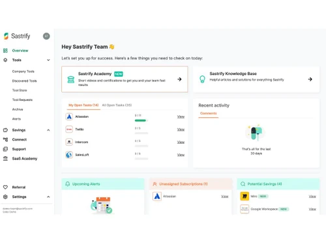View Atlassian unassigned subscription
Viewport: 326px width, 244px height.
(x=225, y=197)
